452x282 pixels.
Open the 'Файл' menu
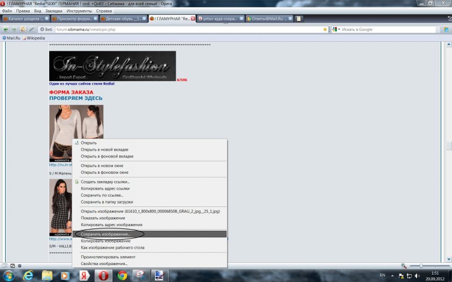click(7, 11)
